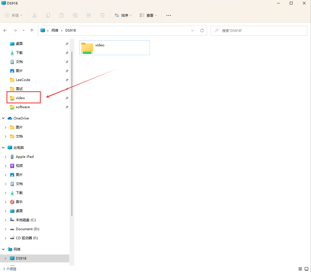Expand the Apple iPad node
Screen dimensions: 311x272
click(x=6, y=156)
